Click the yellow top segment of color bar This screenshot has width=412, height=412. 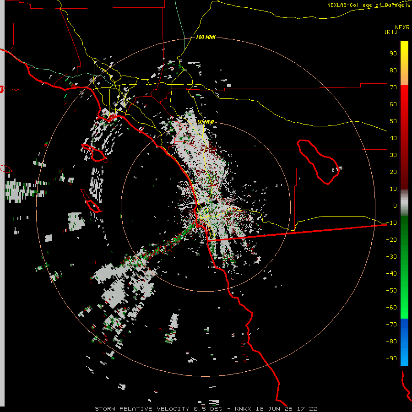point(404,63)
